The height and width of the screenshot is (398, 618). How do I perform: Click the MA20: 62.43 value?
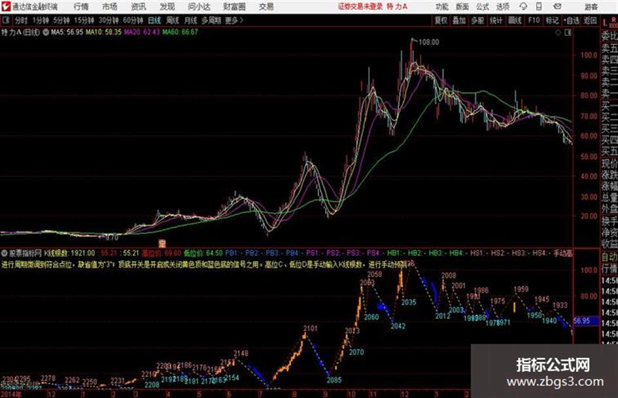coord(142,32)
